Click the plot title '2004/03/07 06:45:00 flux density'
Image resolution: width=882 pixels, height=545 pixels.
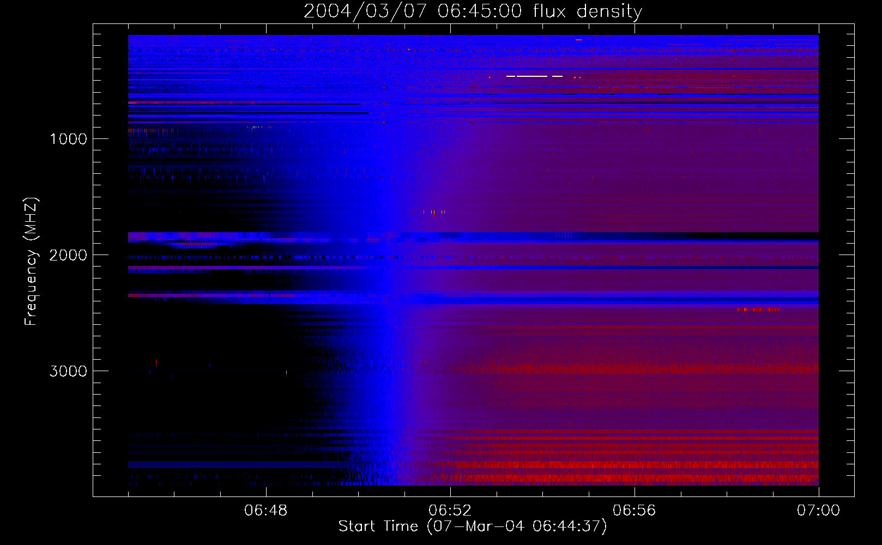coord(473,11)
